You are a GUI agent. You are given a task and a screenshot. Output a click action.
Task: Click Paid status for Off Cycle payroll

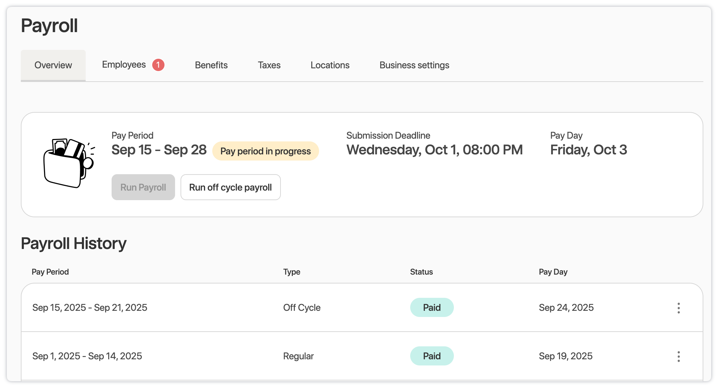pyautogui.click(x=432, y=308)
